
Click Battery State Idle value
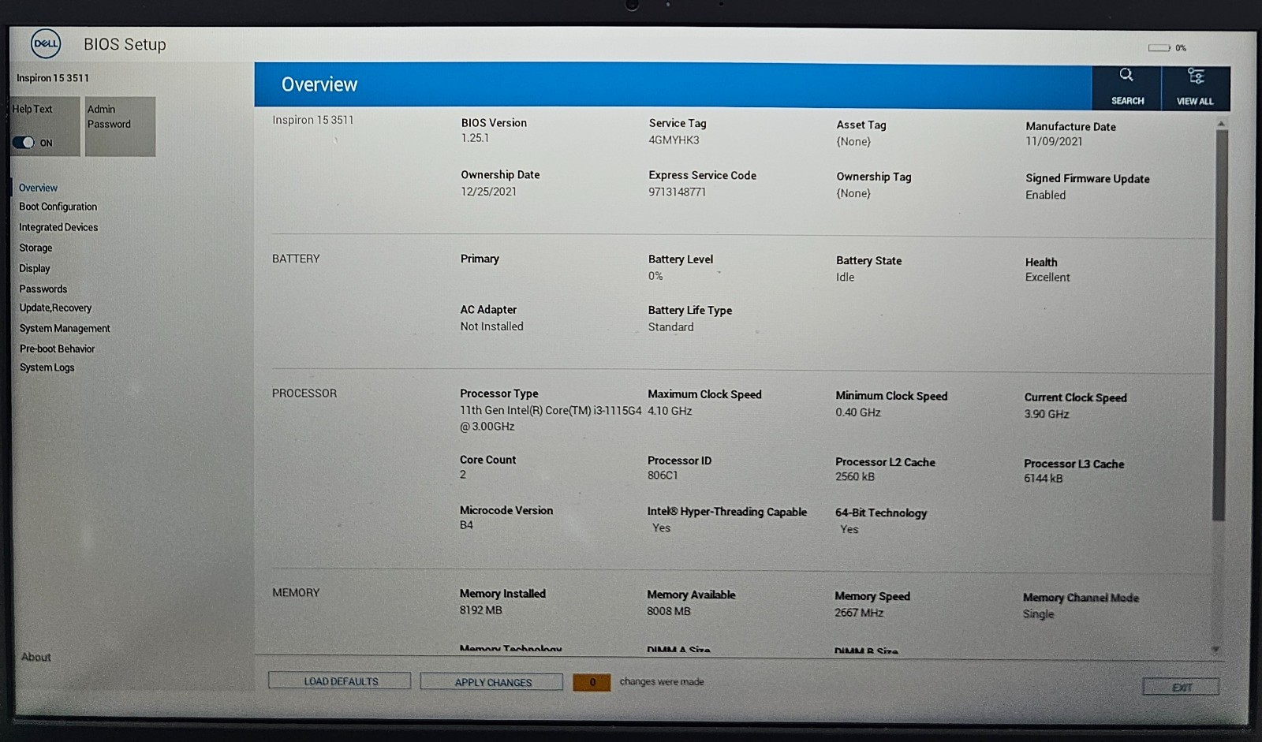click(x=845, y=277)
